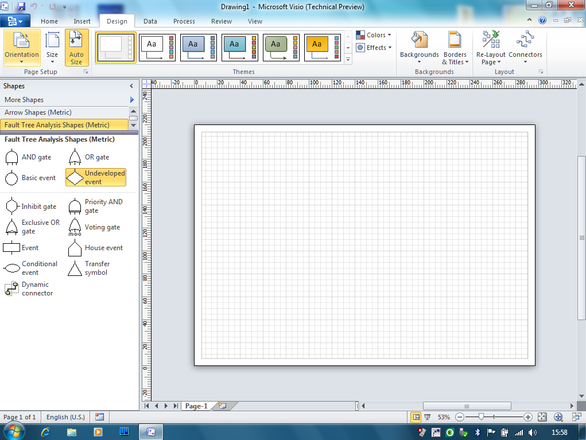
Task: Select the AND gate shape
Action: (28, 157)
